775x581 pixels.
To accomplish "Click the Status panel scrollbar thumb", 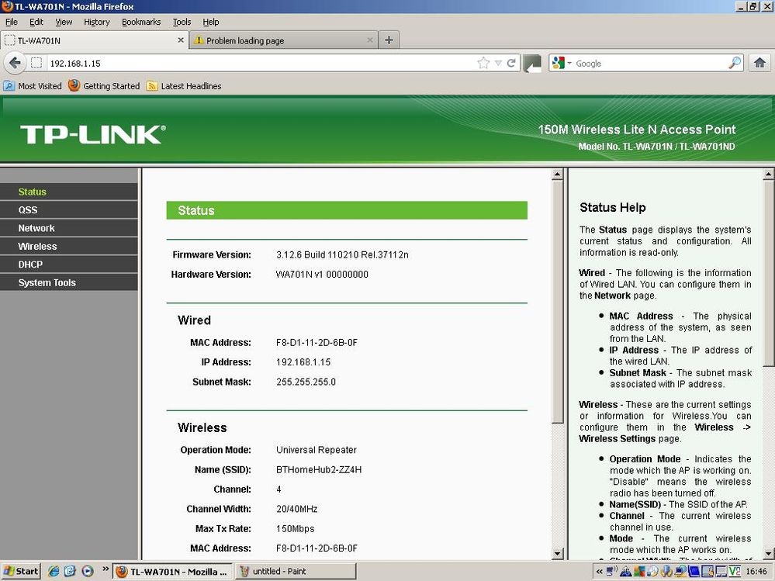I will (x=557, y=302).
